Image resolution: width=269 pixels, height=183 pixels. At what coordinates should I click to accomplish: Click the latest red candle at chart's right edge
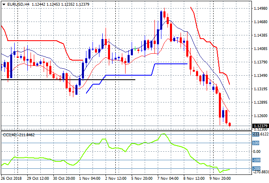(229, 124)
